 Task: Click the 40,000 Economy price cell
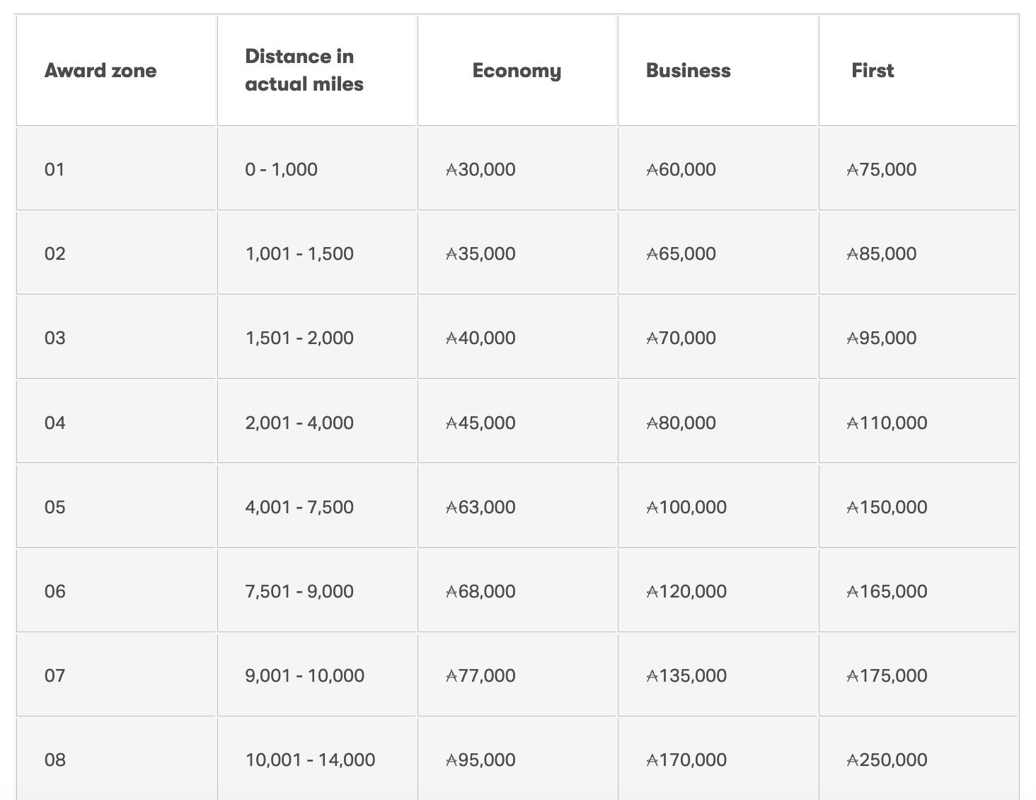(481, 338)
